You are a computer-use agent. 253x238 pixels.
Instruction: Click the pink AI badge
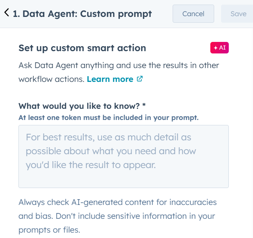click(220, 48)
